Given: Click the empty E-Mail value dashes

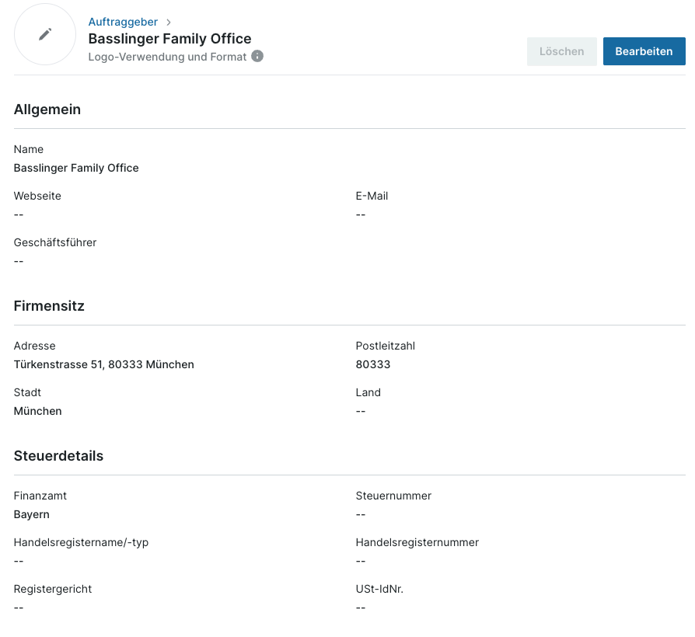Looking at the screenshot, I should [361, 215].
